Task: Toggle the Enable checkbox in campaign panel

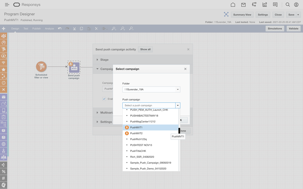Action: click(x=104, y=99)
